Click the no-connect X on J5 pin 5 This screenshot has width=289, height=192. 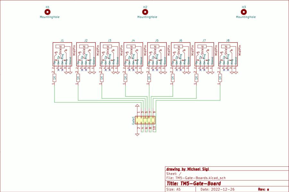(x=157, y=70)
